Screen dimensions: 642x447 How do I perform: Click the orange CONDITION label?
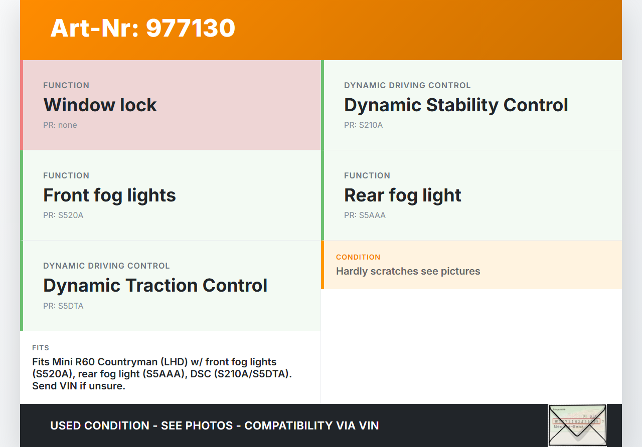pyautogui.click(x=358, y=257)
